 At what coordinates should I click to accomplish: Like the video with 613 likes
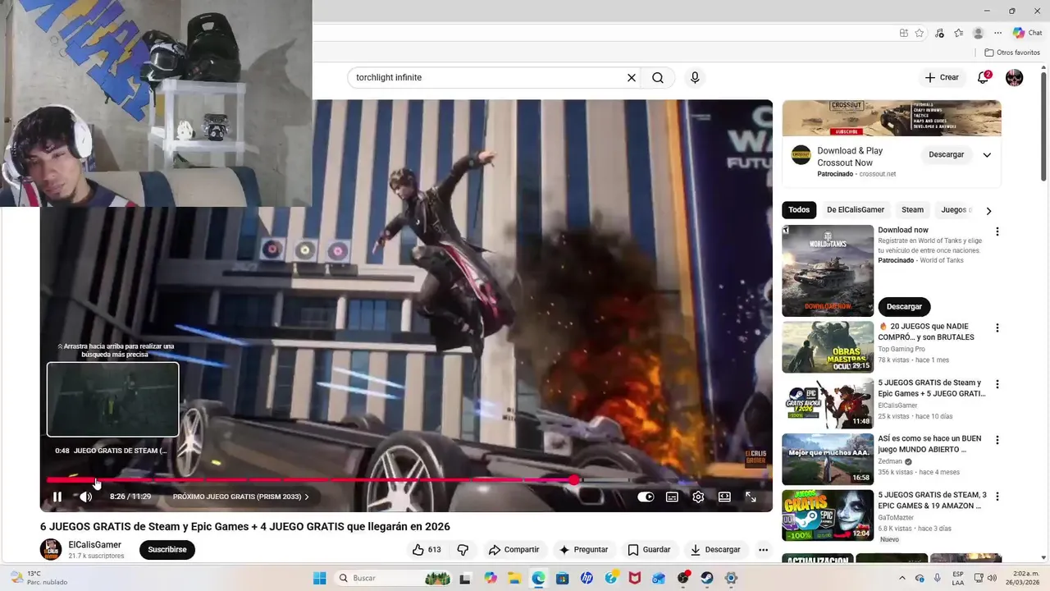(427, 550)
